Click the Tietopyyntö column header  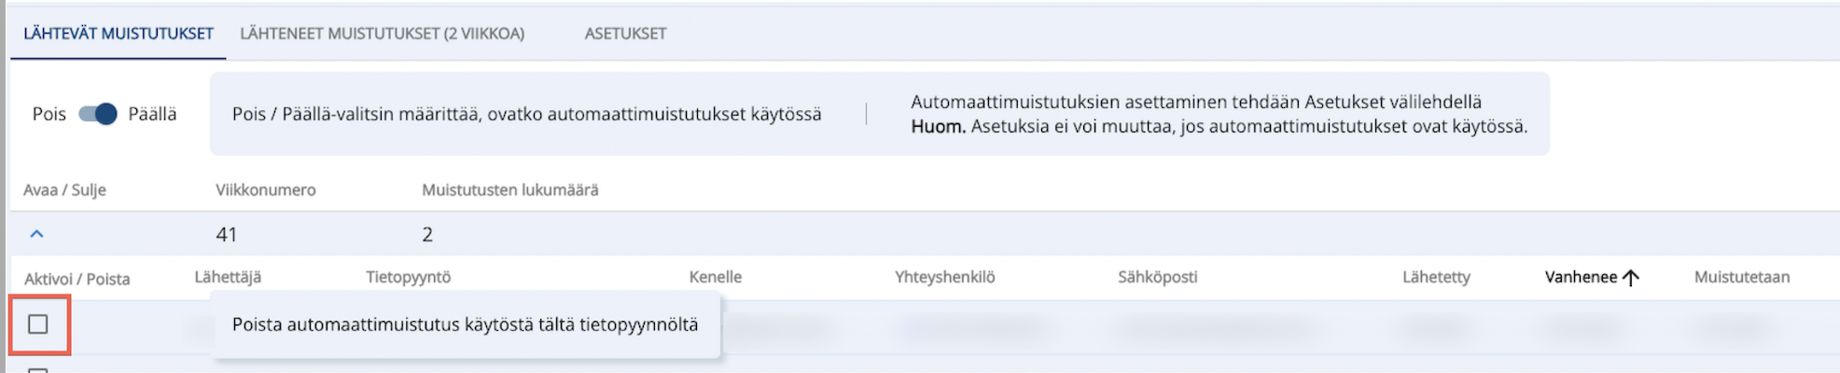pyautogui.click(x=409, y=277)
